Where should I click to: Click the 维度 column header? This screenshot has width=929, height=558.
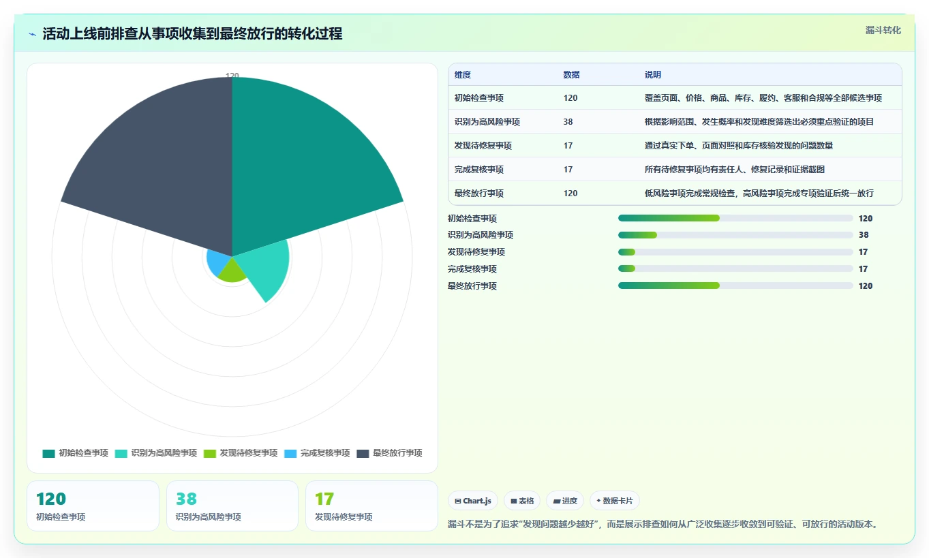click(463, 75)
